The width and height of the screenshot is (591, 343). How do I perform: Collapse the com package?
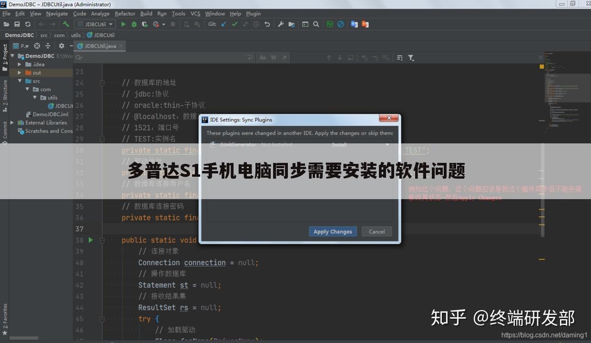[27, 89]
